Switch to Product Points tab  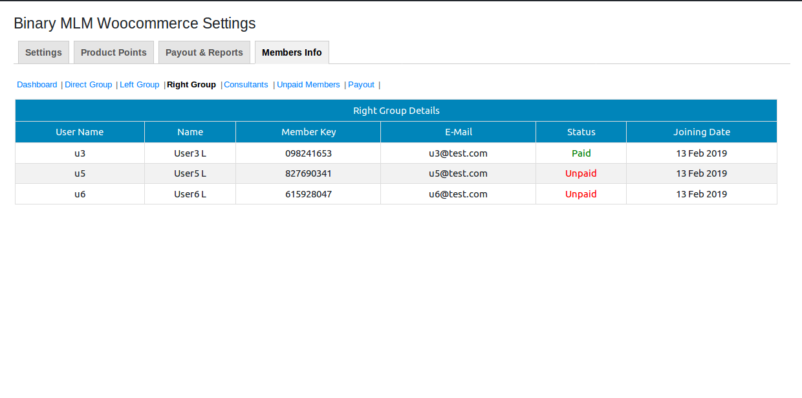pyautogui.click(x=114, y=52)
